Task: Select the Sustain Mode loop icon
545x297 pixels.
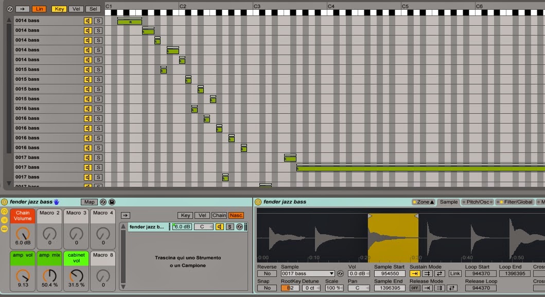Action: tap(427, 274)
